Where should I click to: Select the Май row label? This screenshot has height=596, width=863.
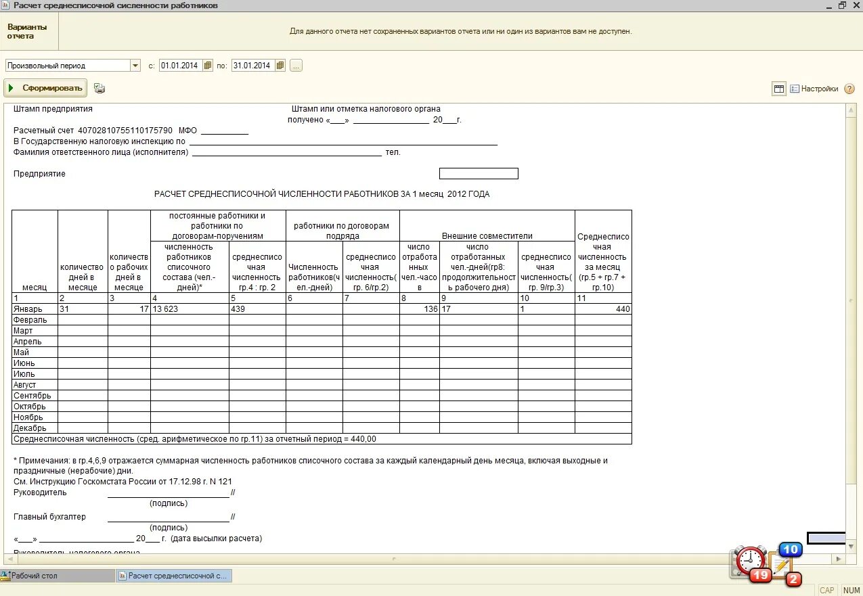coord(35,352)
